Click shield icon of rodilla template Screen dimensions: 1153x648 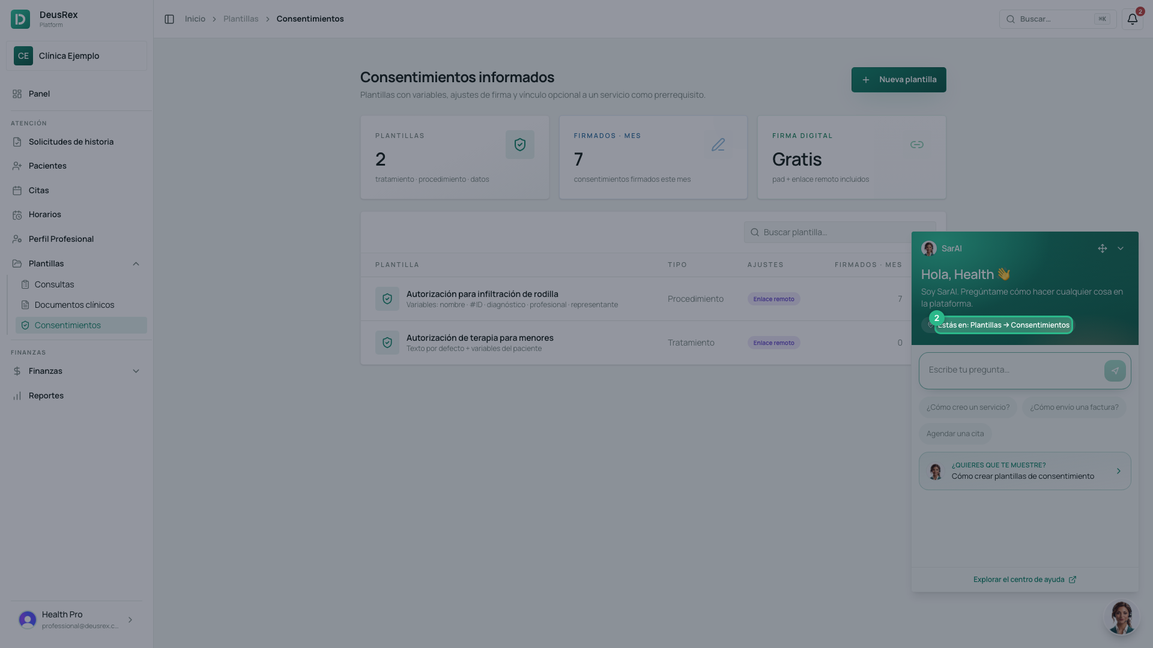tap(387, 299)
